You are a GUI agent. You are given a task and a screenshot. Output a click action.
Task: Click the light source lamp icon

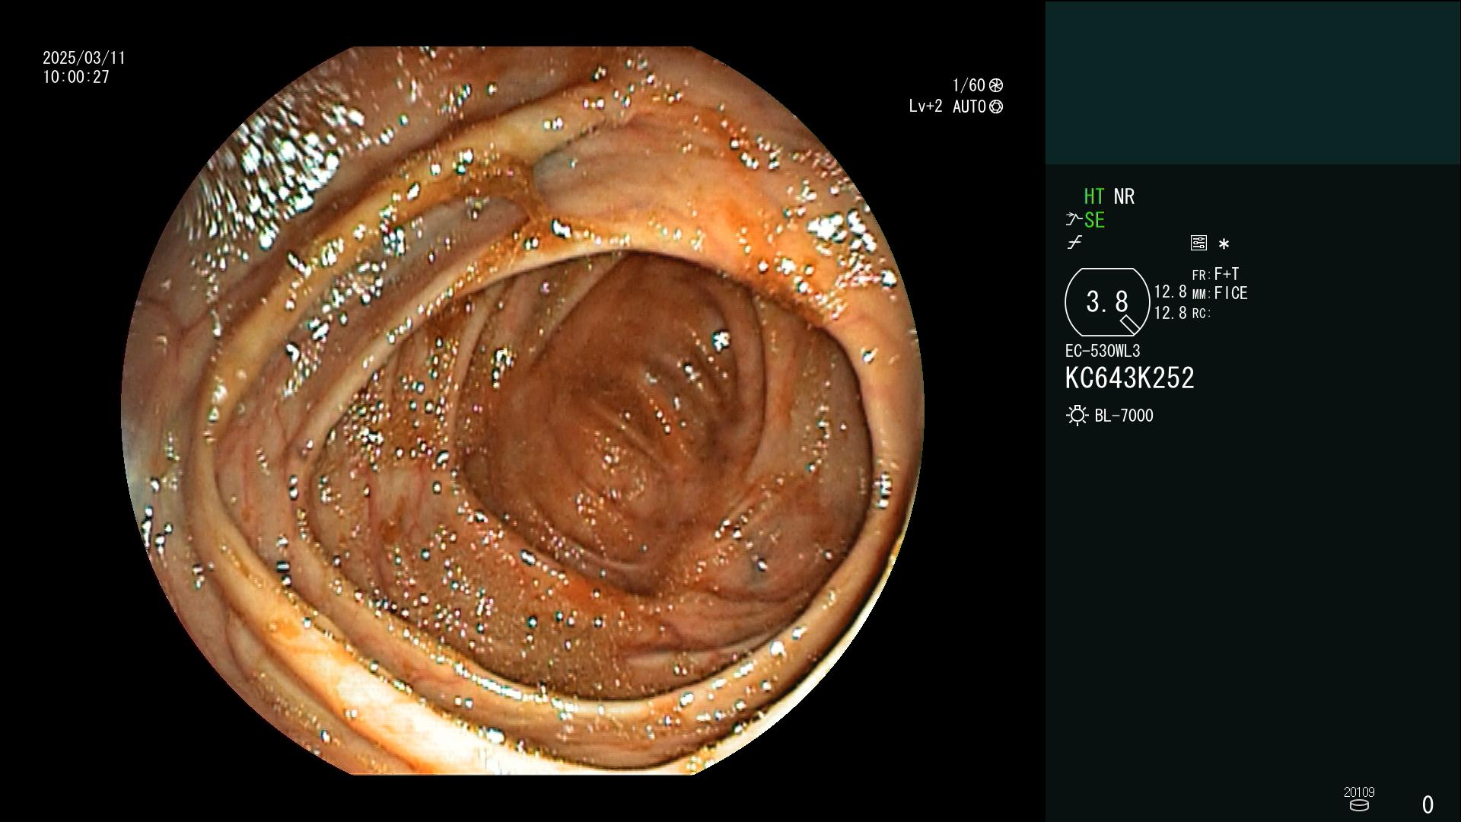coord(1077,416)
